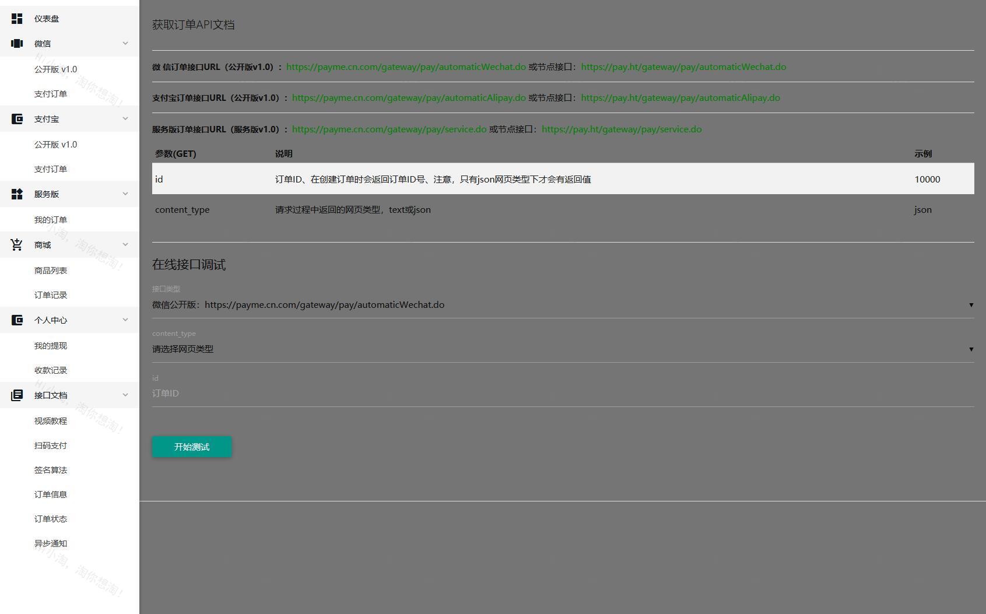Select the id parameter cell
986x614 pixels.
point(159,180)
